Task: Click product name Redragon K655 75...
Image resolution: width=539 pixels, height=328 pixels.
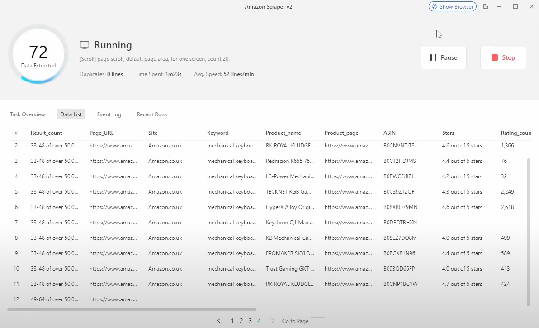Action: (x=290, y=161)
